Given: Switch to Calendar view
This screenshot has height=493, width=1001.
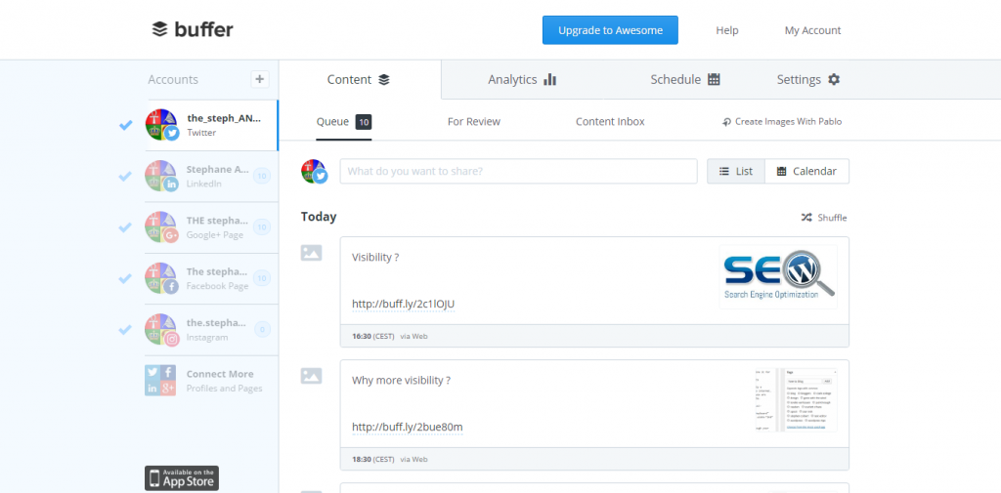Looking at the screenshot, I should pyautogui.click(x=806, y=172).
